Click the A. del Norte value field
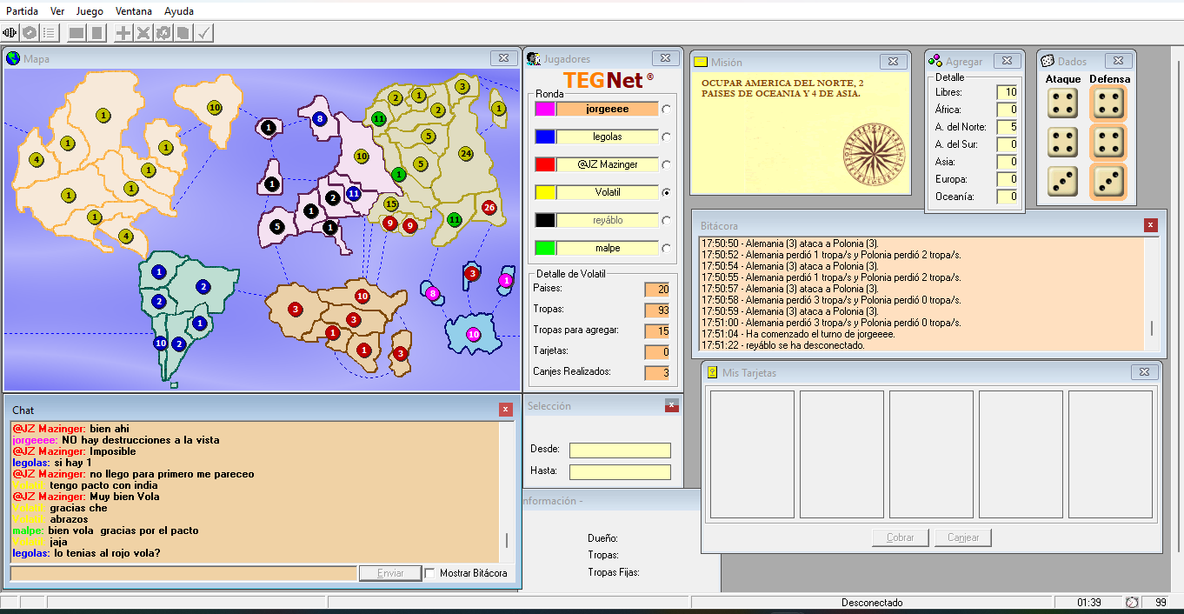The width and height of the screenshot is (1184, 614). point(1008,127)
